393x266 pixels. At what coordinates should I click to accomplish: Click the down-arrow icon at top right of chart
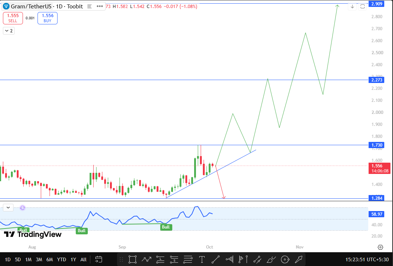pyautogui.click(x=352, y=7)
